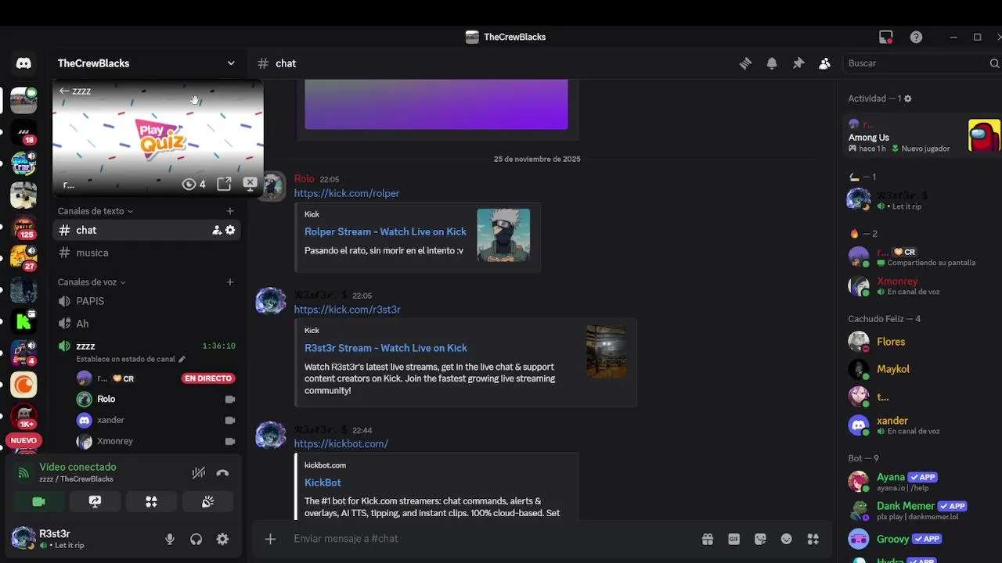The image size is (1002, 563).
Task: Edit chat channel settings gear
Action: [230, 230]
